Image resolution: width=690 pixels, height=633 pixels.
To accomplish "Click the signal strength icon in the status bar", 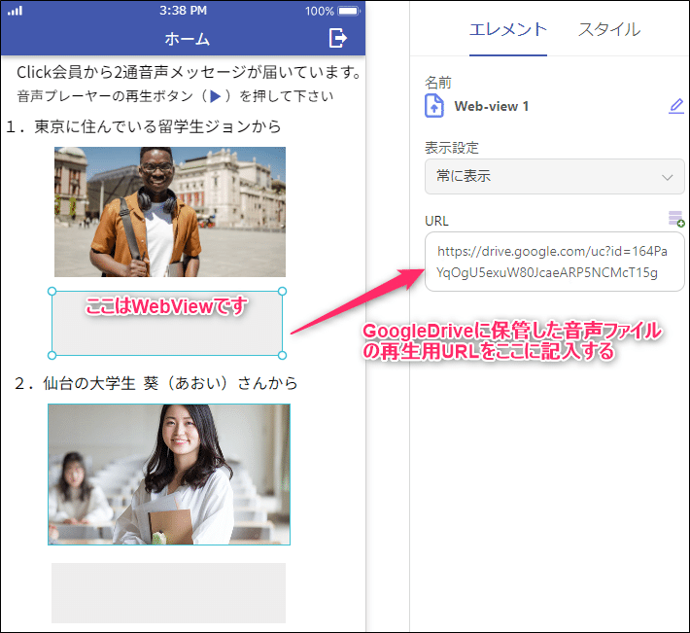I will 15,11.
